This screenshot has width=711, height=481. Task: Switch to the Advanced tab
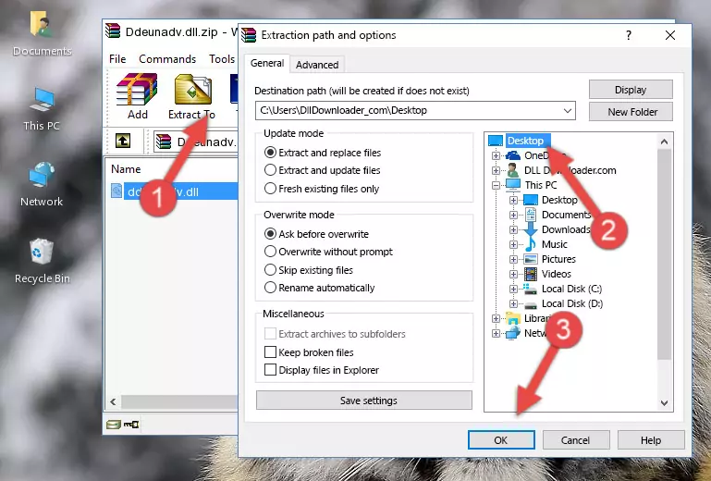[317, 65]
